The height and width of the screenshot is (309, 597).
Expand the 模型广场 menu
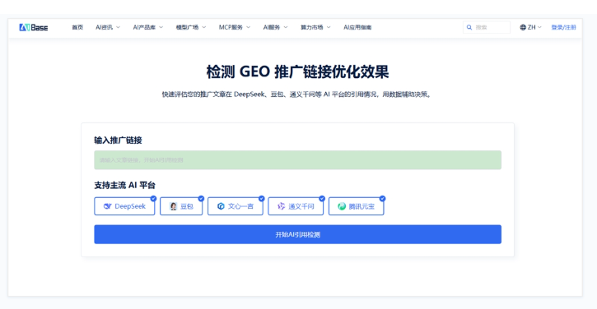click(191, 27)
